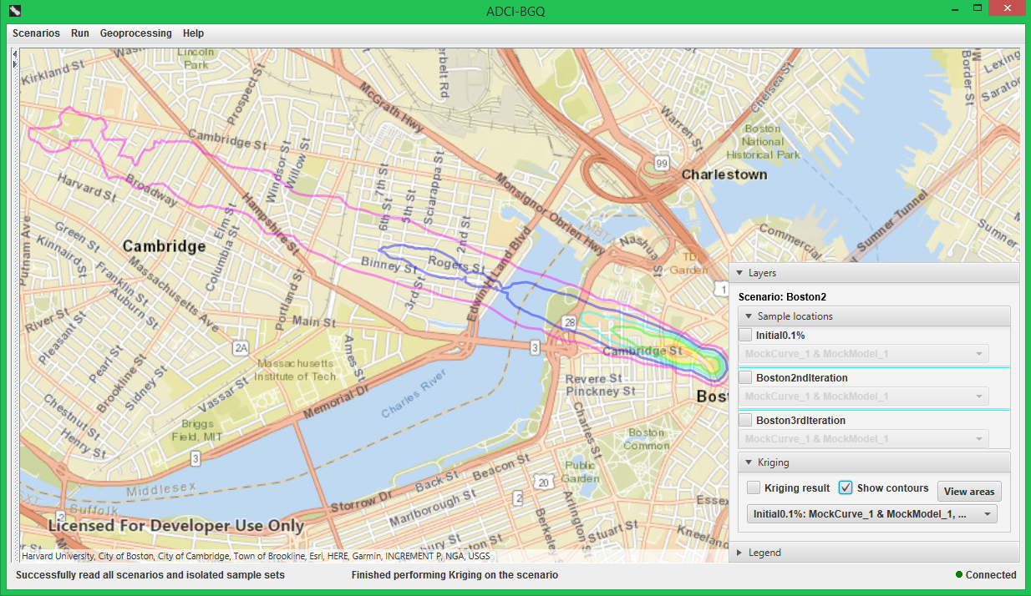The image size is (1031, 596).
Task: Click the Route 1 shield next to Layers panel
Action: click(x=721, y=288)
